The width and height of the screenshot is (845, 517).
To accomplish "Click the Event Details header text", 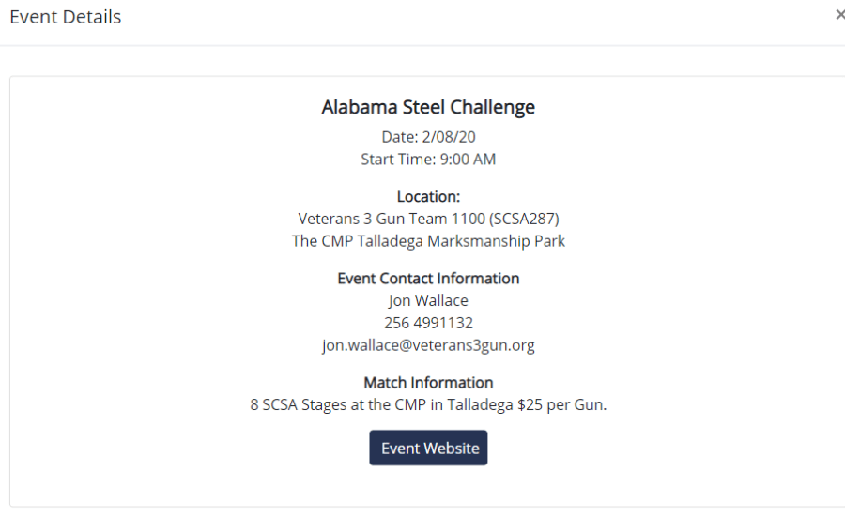I will [x=65, y=17].
